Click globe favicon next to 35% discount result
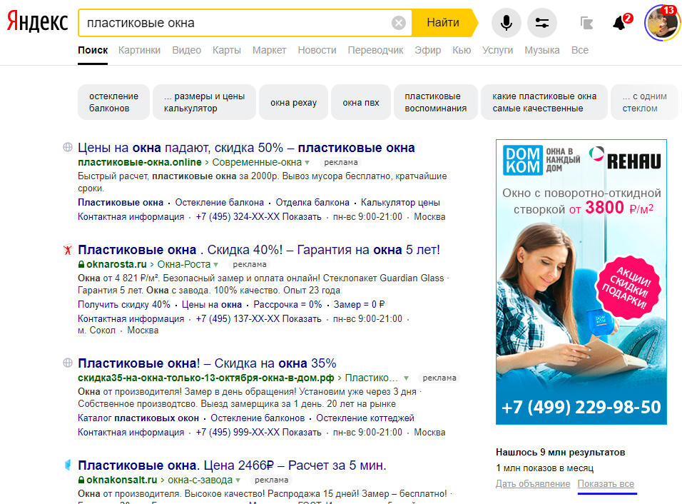This screenshot has height=504, width=682. (68, 363)
